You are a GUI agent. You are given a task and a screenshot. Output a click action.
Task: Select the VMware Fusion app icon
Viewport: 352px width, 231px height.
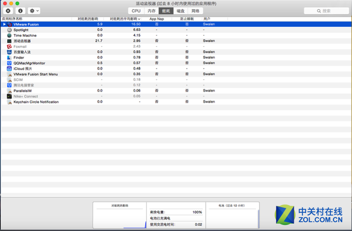click(9, 24)
